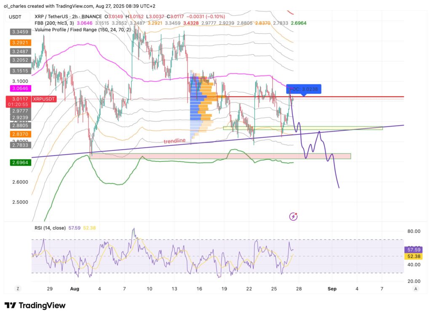Click the A auto-scale button at bottom right
Screen dimensions: 431x317
pos(415,289)
